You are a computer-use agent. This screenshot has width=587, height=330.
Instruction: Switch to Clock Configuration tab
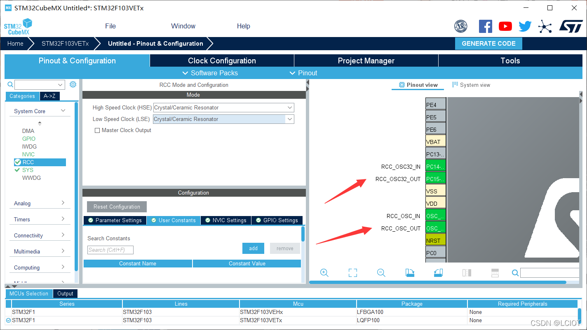coord(222,60)
